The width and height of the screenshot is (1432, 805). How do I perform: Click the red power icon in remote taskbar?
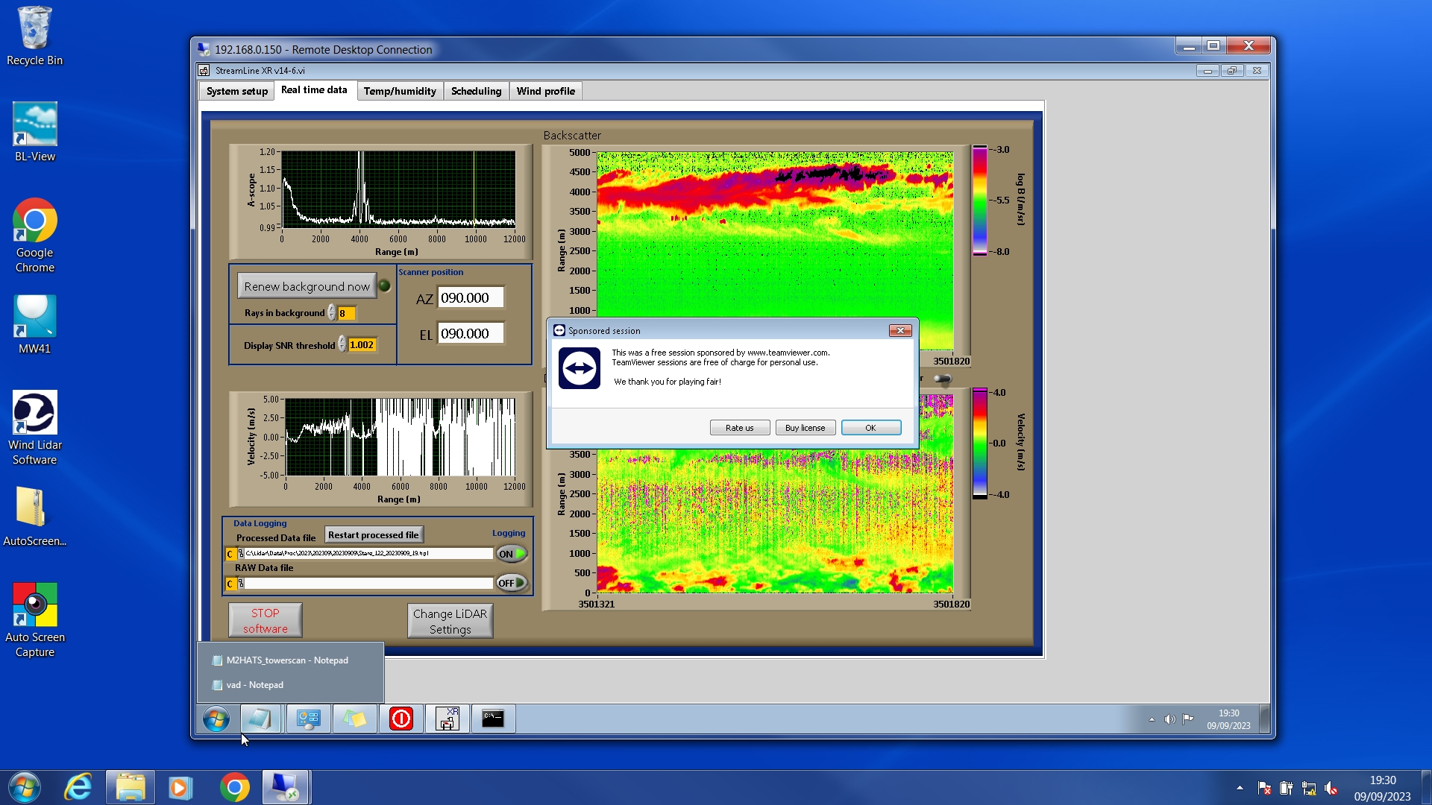[x=401, y=719]
